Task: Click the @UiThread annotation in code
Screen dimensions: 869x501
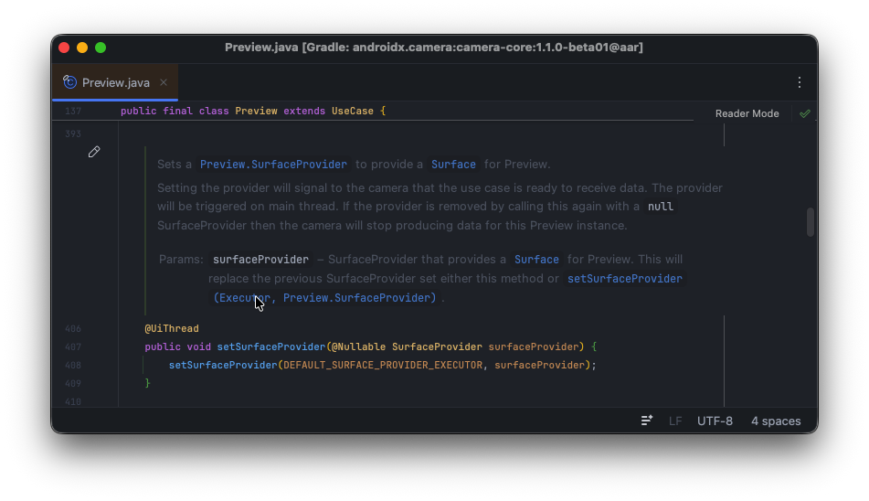Action: pyautogui.click(x=171, y=328)
